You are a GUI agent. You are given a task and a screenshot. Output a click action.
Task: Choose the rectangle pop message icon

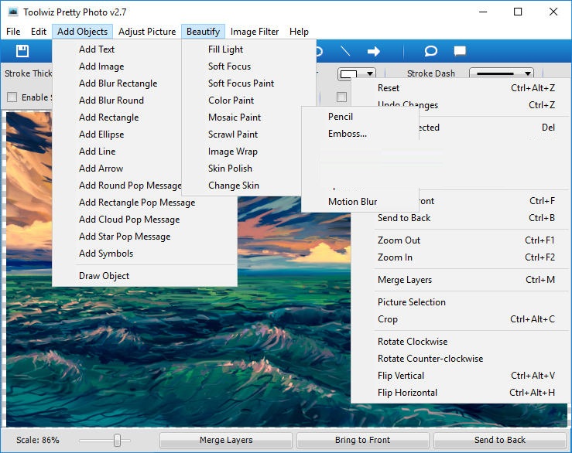point(460,51)
